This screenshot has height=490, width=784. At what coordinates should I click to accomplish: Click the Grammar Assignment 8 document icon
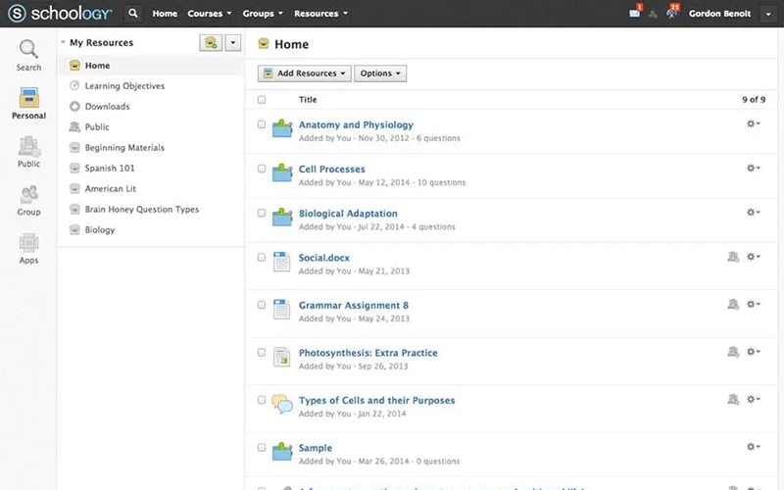[x=282, y=309]
